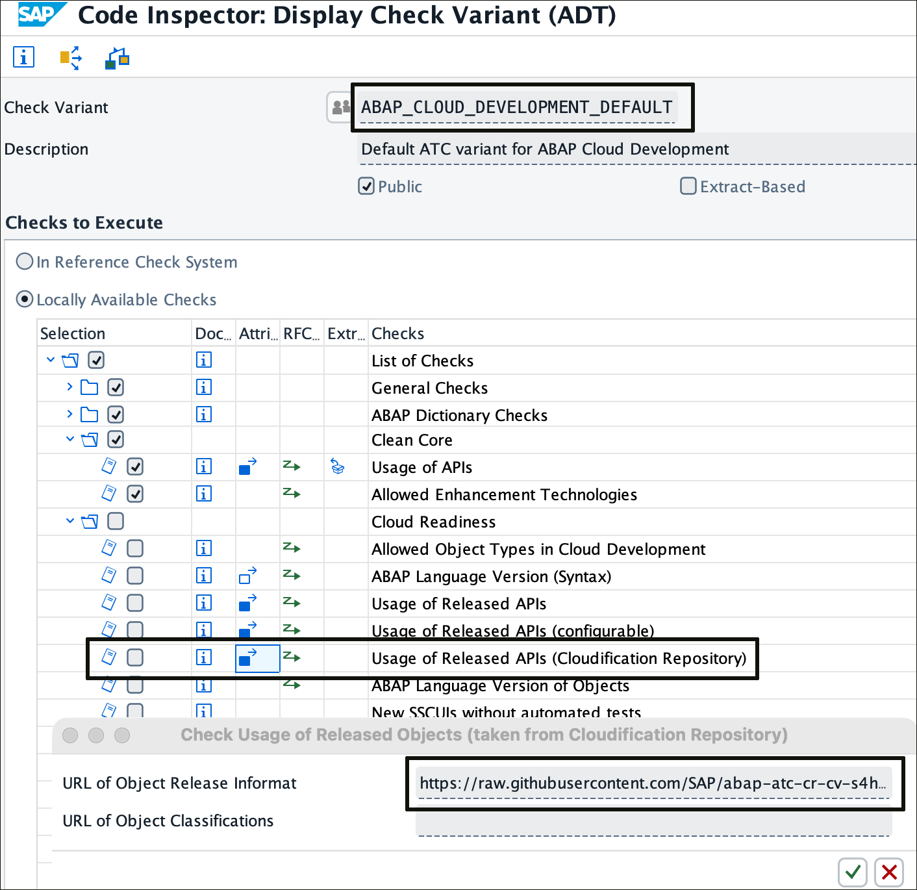Select the In Reference Check System radio button
The height and width of the screenshot is (890, 917).
click(x=25, y=262)
